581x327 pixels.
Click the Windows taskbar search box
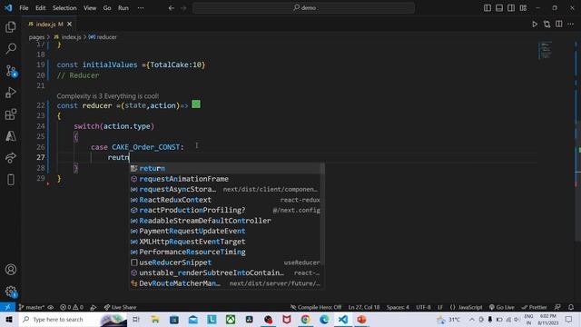73,319
